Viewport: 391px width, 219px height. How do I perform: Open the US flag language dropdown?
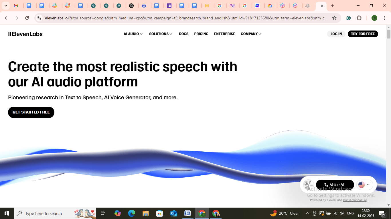[x=365, y=185]
